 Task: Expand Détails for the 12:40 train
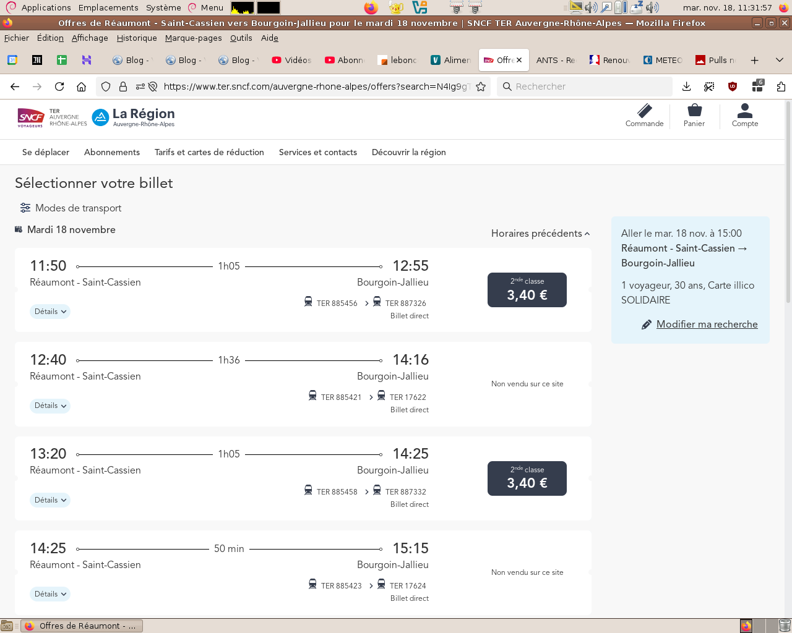tap(50, 406)
